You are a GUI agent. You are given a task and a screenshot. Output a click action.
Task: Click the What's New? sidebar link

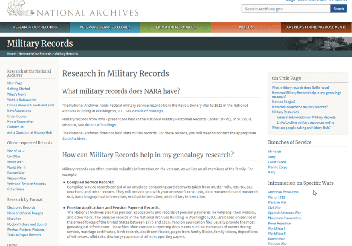pyautogui.click(x=16, y=94)
